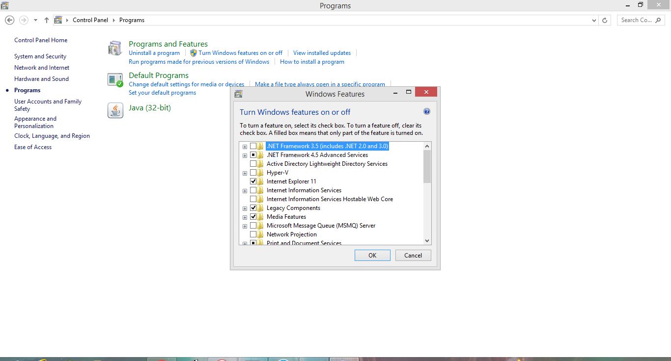
Task: Click the Default Programs category icon
Action: (x=115, y=80)
